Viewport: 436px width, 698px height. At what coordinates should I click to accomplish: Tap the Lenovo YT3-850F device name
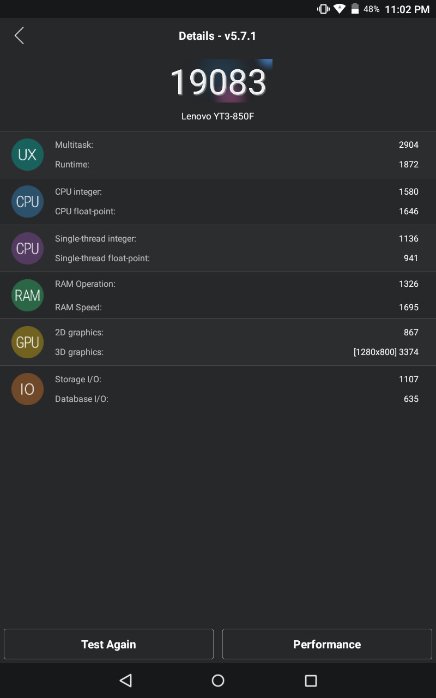tap(218, 117)
